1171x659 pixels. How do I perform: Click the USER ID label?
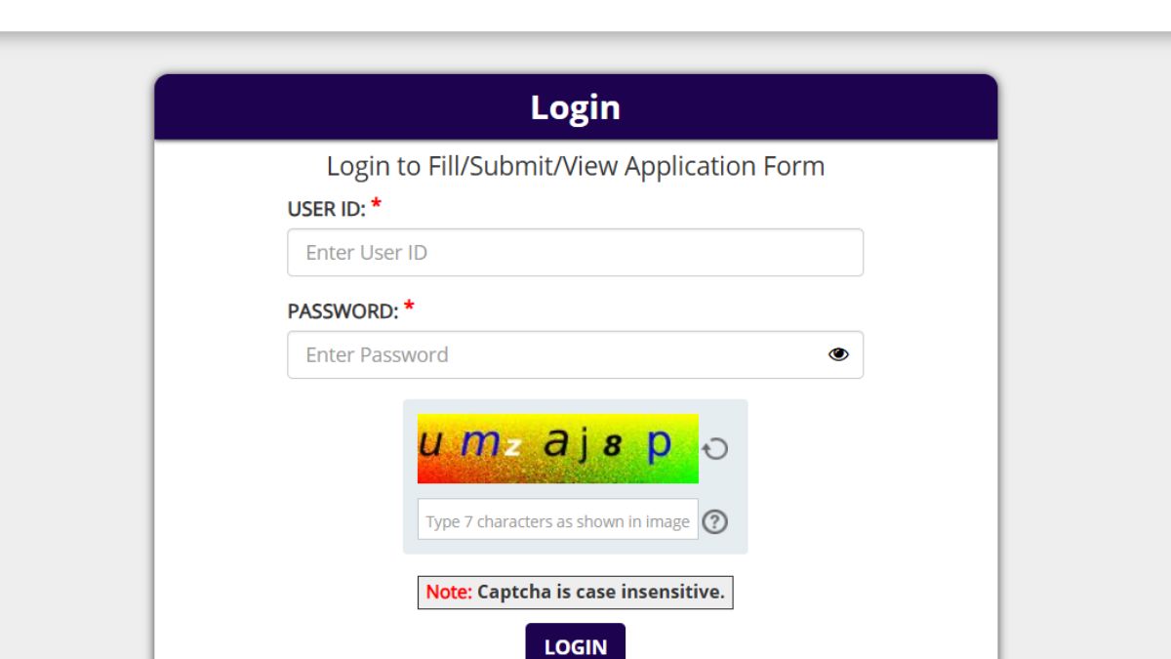(x=326, y=209)
